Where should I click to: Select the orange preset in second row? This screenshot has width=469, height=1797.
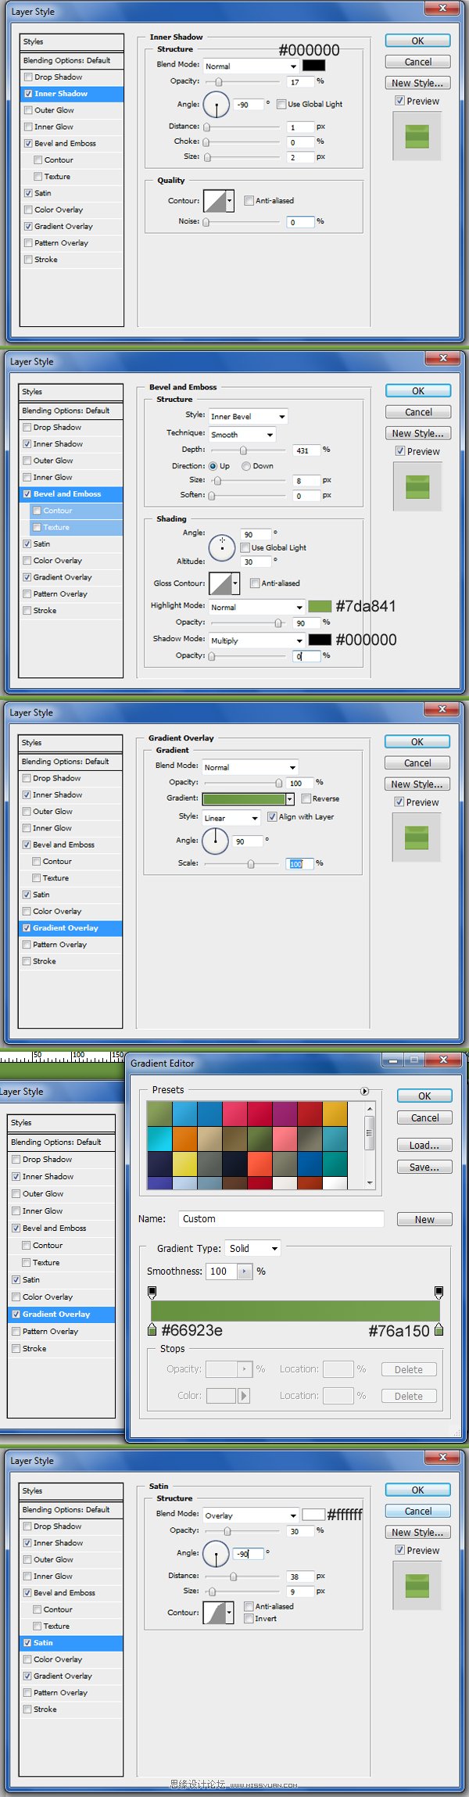(x=184, y=1139)
